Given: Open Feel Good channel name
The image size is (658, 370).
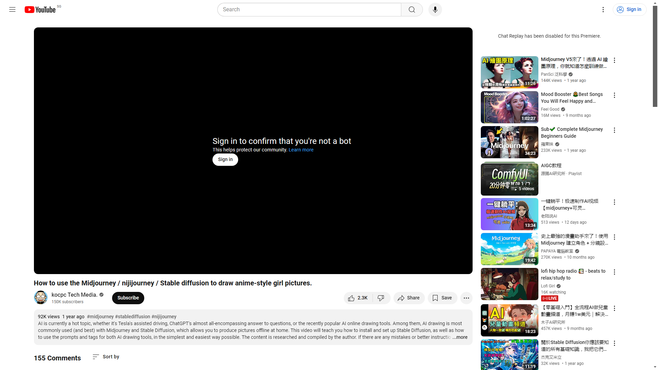Looking at the screenshot, I should point(550,109).
